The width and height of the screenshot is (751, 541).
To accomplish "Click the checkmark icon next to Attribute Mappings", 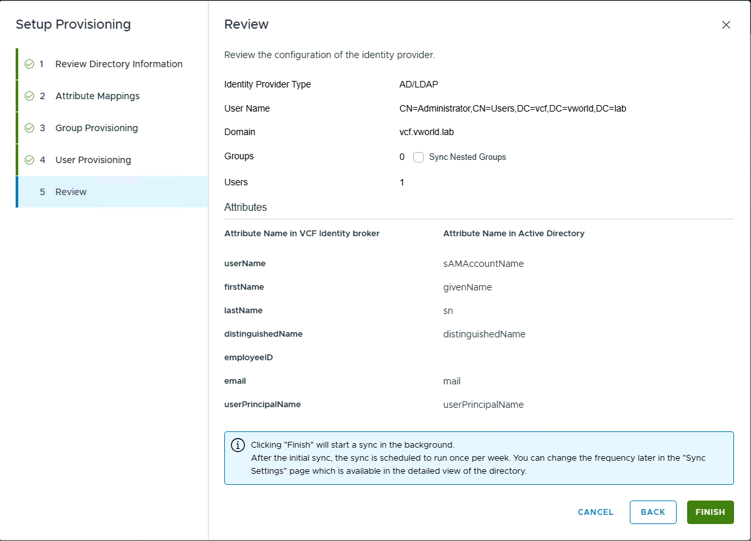I will click(x=29, y=96).
